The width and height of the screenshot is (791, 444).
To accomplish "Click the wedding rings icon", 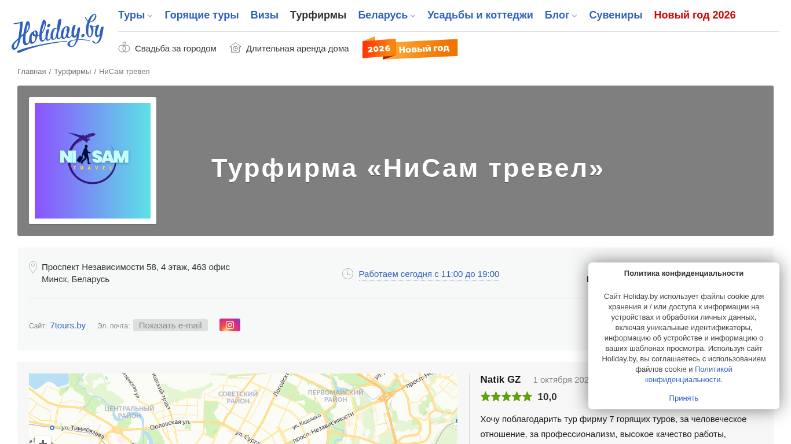I will point(124,48).
